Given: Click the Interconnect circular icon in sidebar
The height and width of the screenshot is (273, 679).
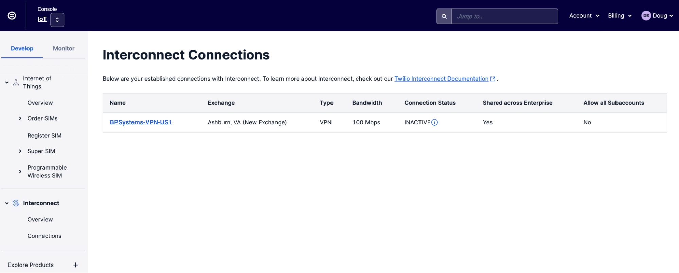Looking at the screenshot, I should tap(16, 203).
